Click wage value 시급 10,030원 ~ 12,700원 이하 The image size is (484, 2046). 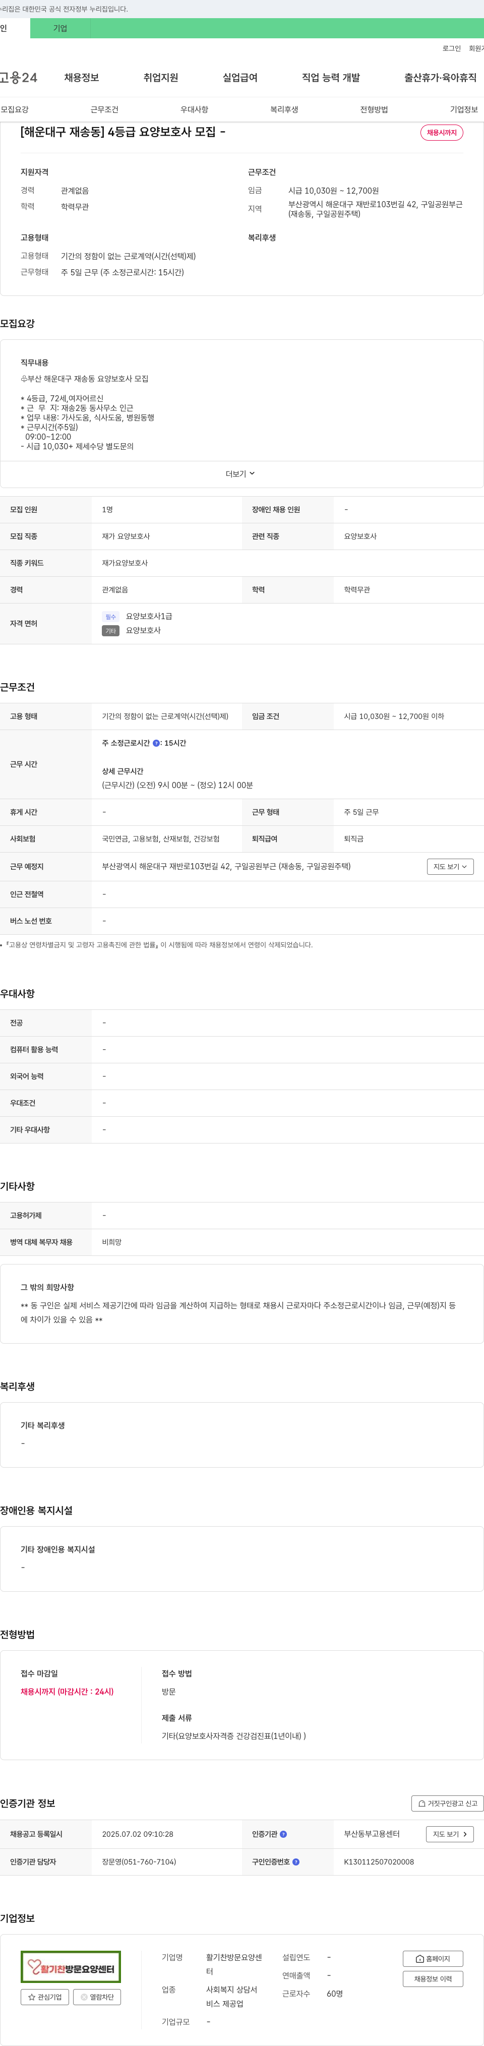394,716
